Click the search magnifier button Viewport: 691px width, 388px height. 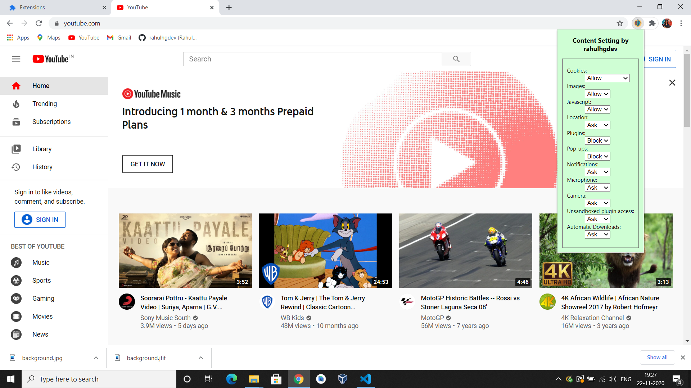tap(456, 59)
